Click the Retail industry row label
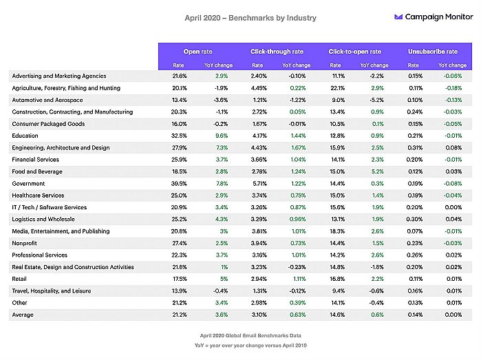This screenshot has width=481, height=360. click(x=19, y=279)
